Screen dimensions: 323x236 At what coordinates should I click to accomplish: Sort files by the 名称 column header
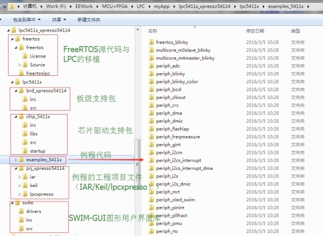coord(153,31)
